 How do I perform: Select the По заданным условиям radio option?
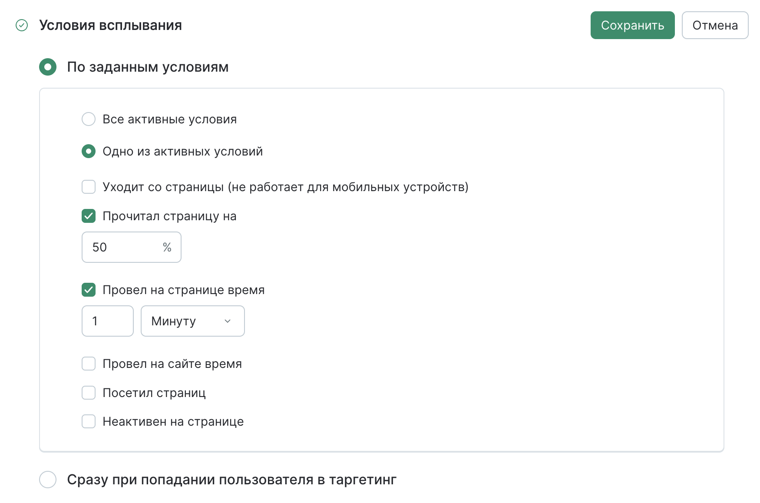(48, 67)
